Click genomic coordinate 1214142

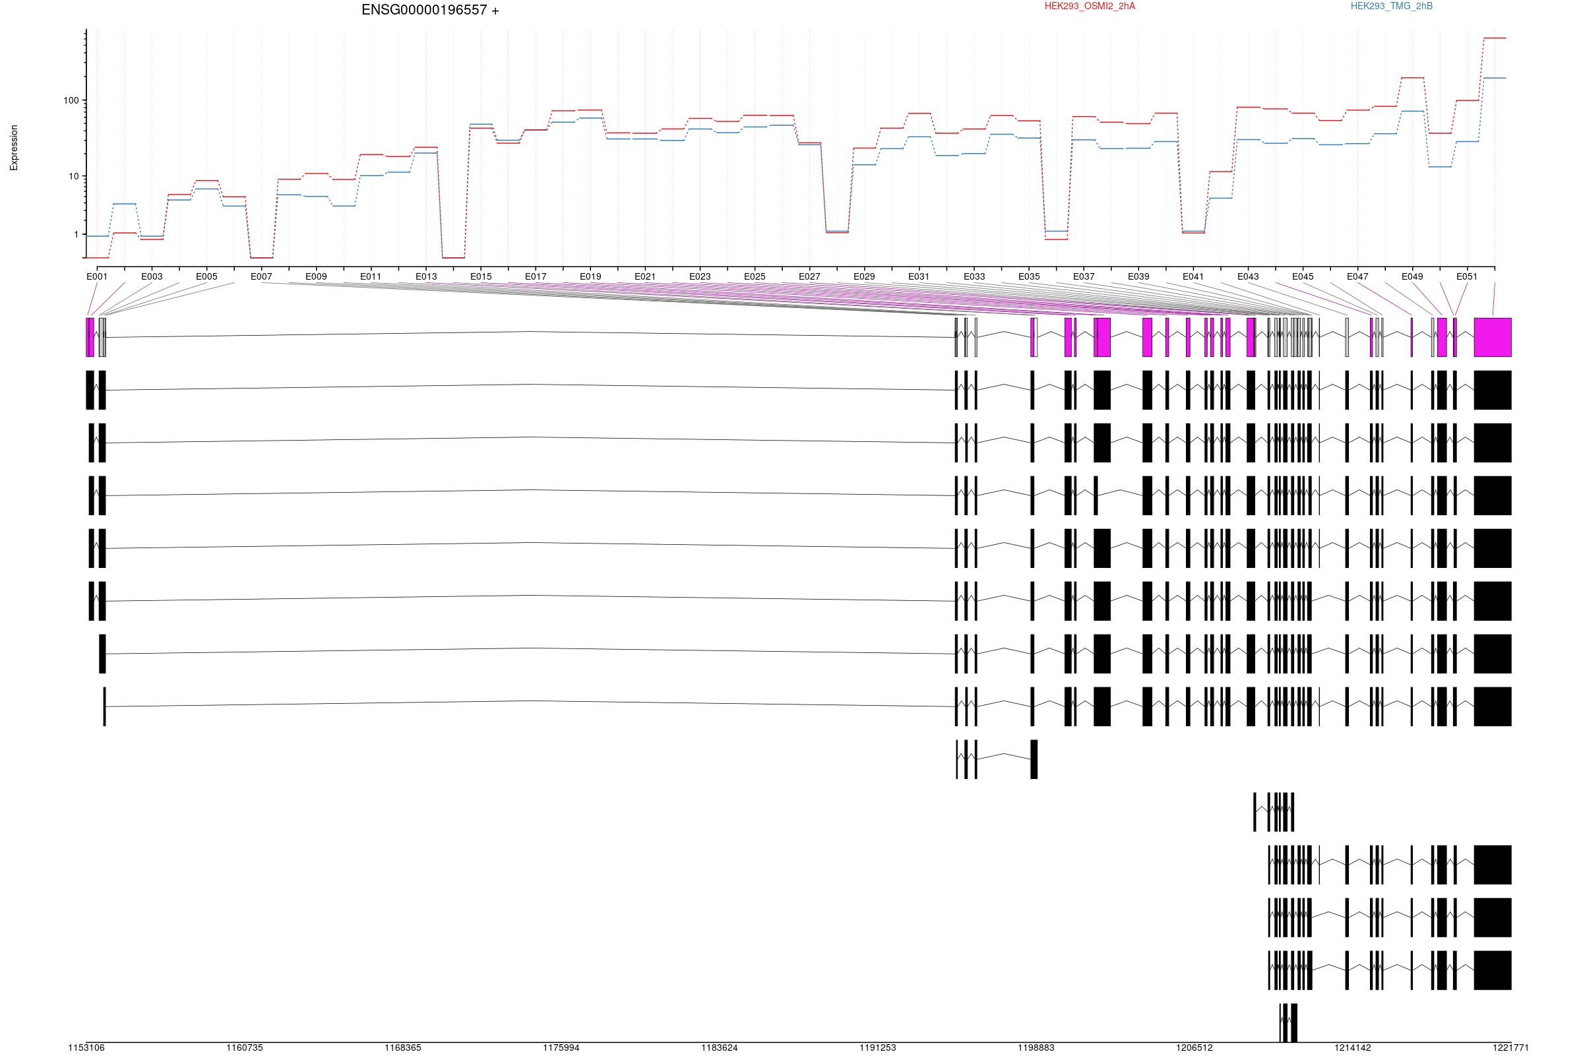(x=1353, y=1048)
